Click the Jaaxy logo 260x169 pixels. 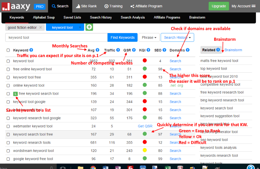pyautogui.click(x=16, y=6)
